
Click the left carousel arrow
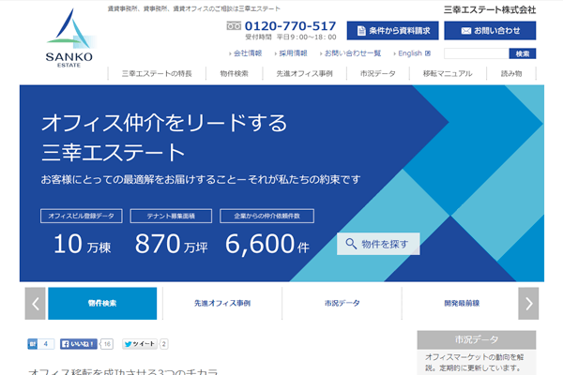[x=36, y=304]
